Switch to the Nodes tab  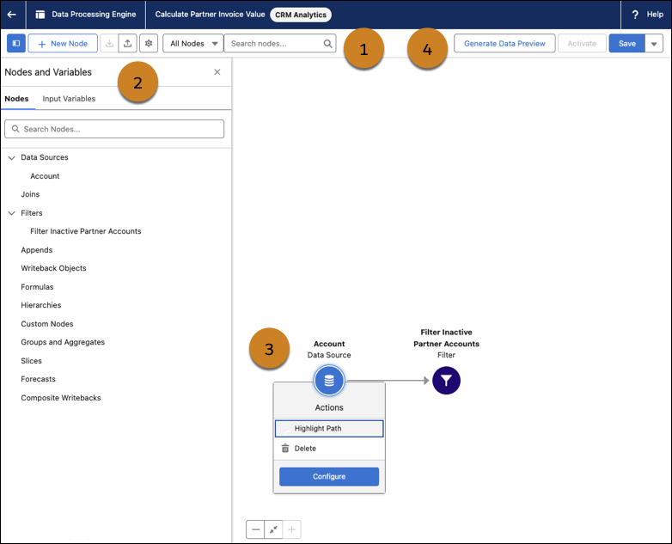click(x=16, y=99)
